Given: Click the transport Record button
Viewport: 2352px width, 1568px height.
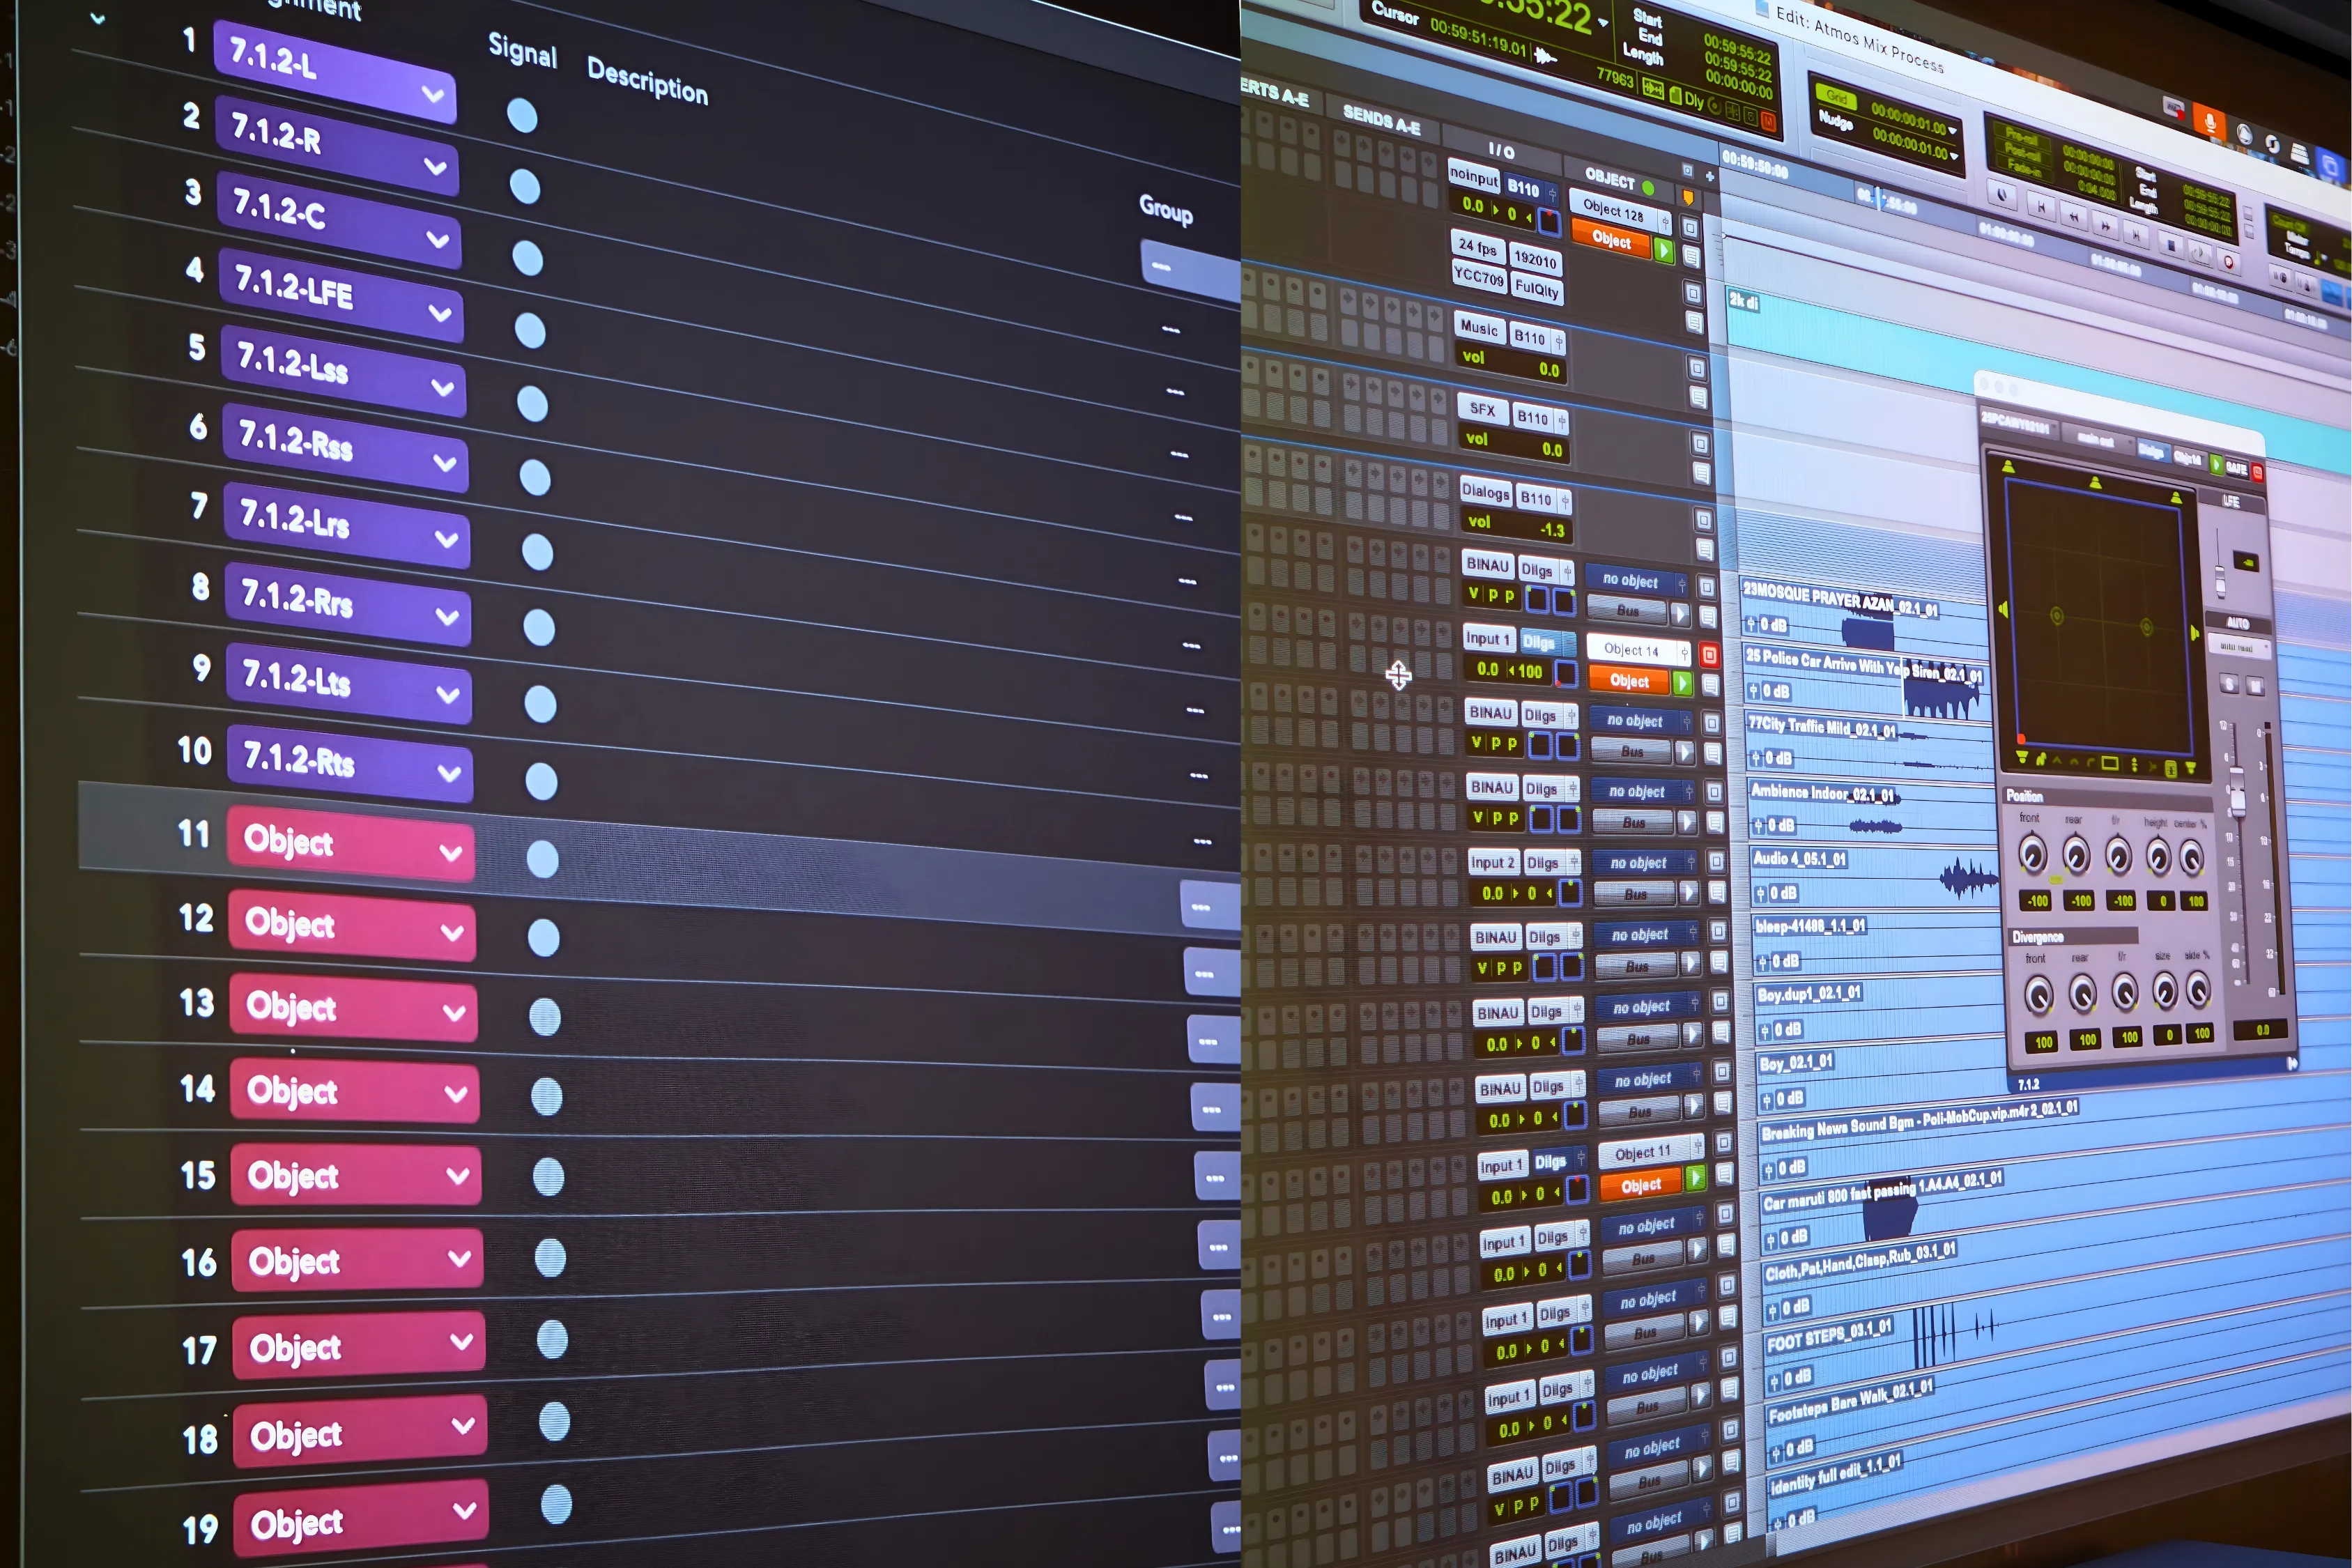Looking at the screenshot, I should click(2228, 261).
